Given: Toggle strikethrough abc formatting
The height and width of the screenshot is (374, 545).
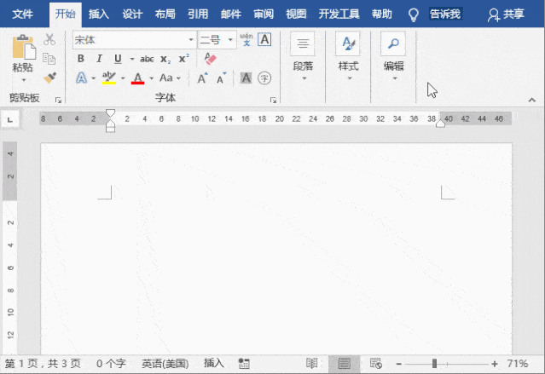Looking at the screenshot, I should (x=147, y=60).
